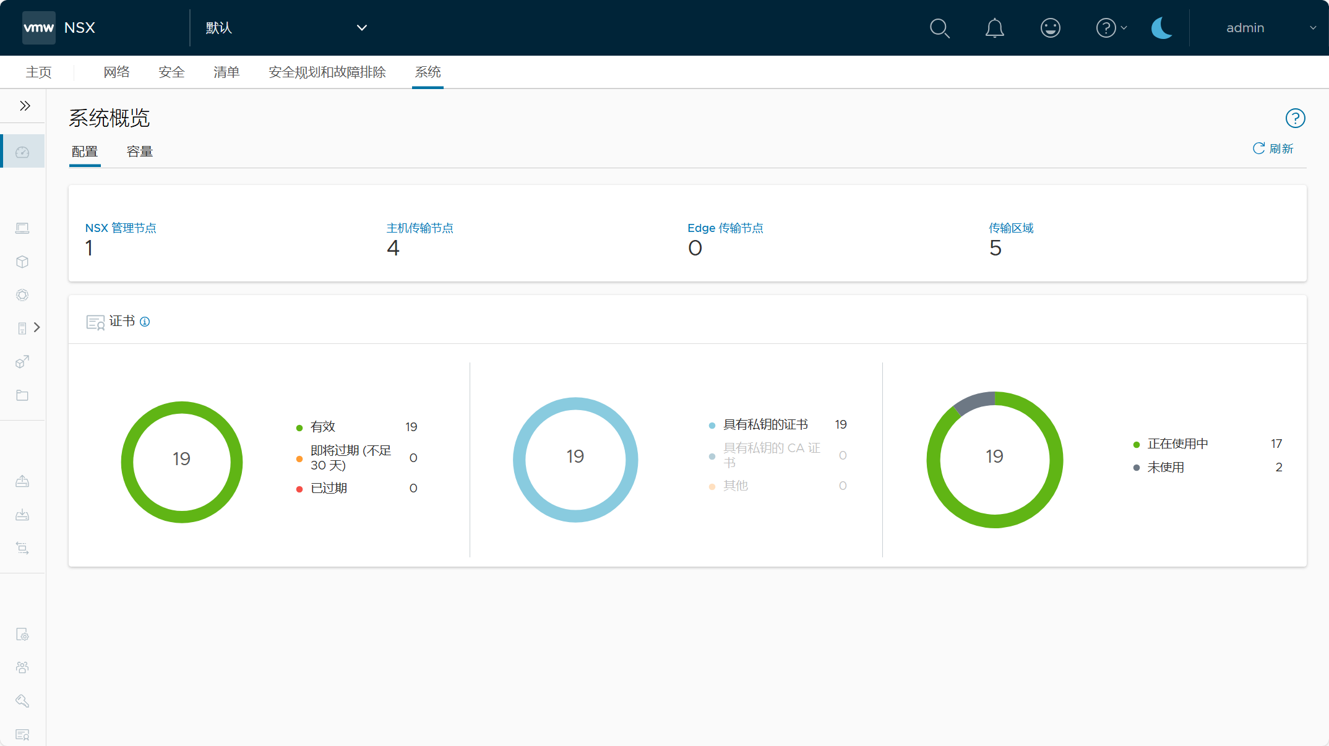This screenshot has height=746, width=1329.
Task: Open the system overview dashboard gauge icon
Action: 22,152
